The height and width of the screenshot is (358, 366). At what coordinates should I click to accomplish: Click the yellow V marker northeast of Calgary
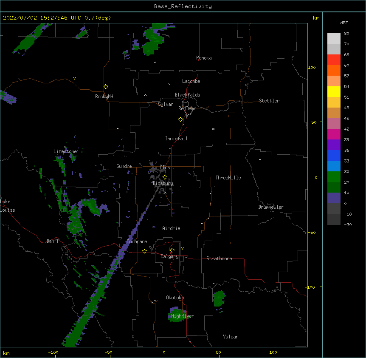[182, 248]
